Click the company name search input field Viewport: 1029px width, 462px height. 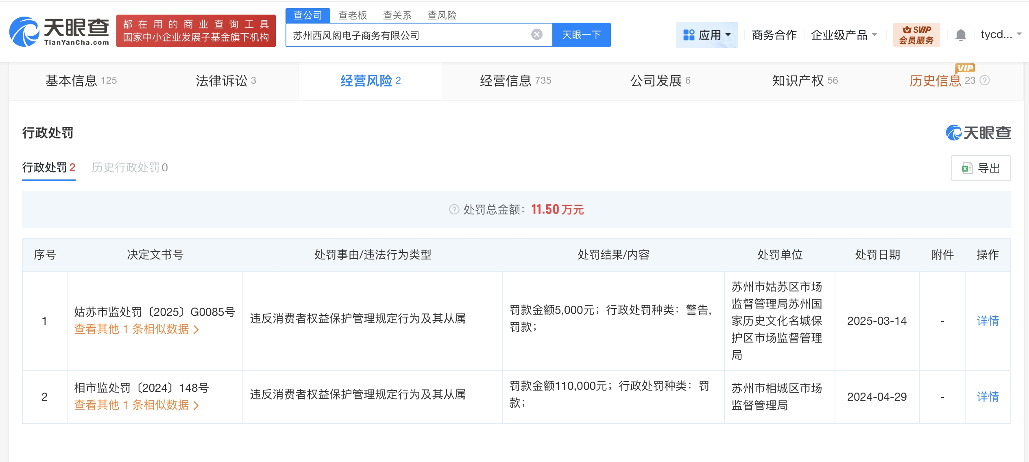(407, 35)
